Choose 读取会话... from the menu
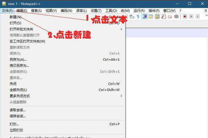The image size is (208, 138). tap(63, 110)
